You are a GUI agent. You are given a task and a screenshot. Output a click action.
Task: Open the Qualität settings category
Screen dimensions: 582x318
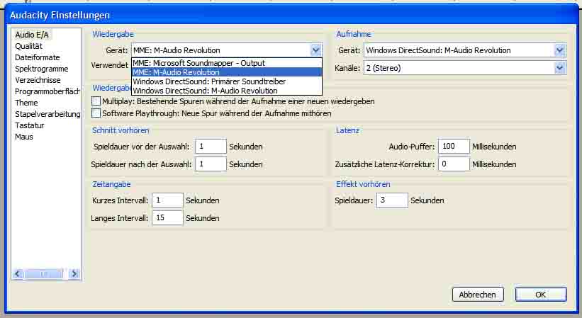click(x=29, y=46)
